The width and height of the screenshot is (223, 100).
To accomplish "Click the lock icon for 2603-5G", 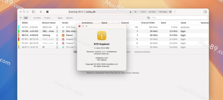I will [x=57, y=27].
